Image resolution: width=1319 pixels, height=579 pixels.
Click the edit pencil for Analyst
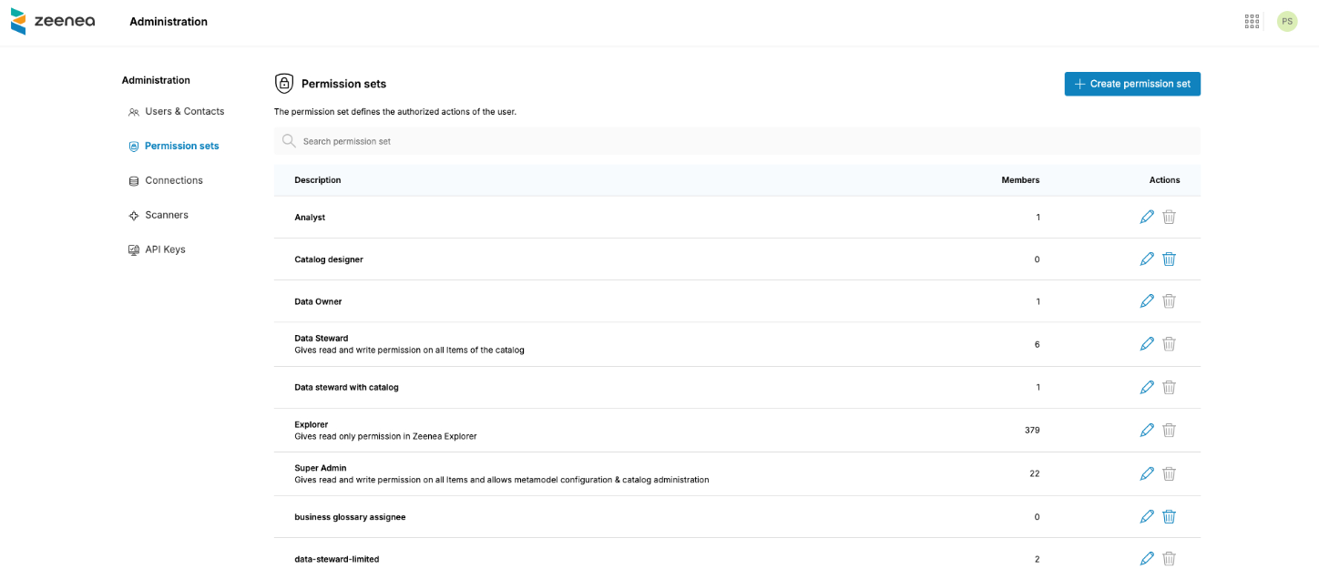tap(1147, 217)
